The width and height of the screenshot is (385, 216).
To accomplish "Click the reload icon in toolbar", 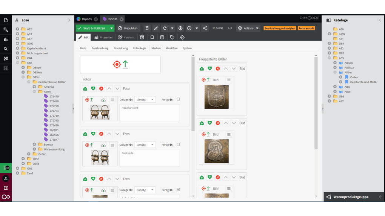I will tap(165, 28).
